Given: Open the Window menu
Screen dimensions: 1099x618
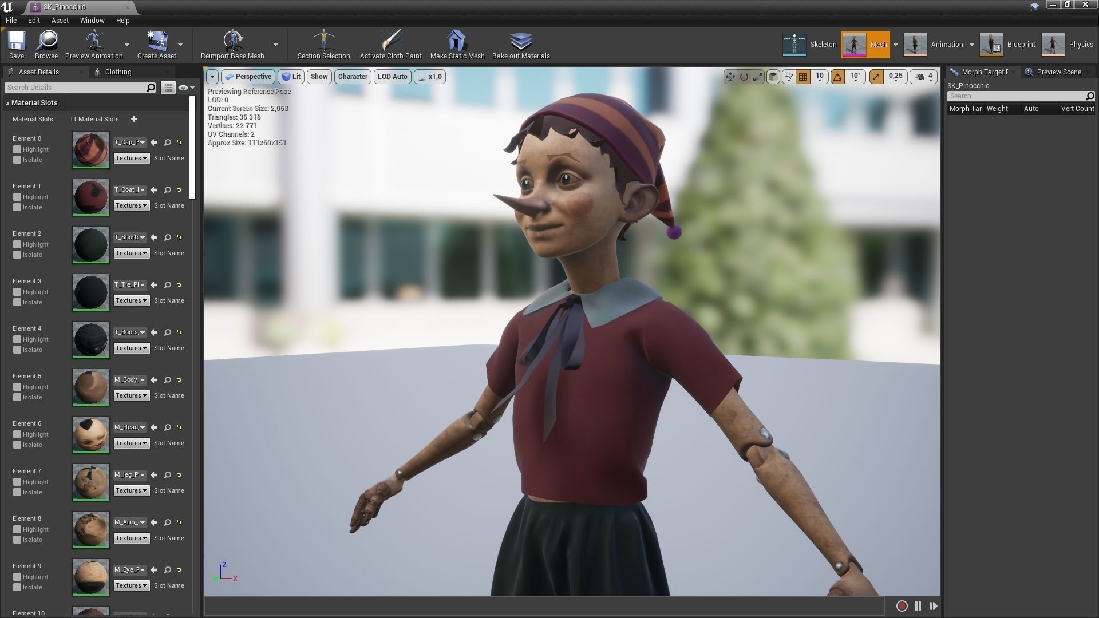Looking at the screenshot, I should (x=92, y=20).
